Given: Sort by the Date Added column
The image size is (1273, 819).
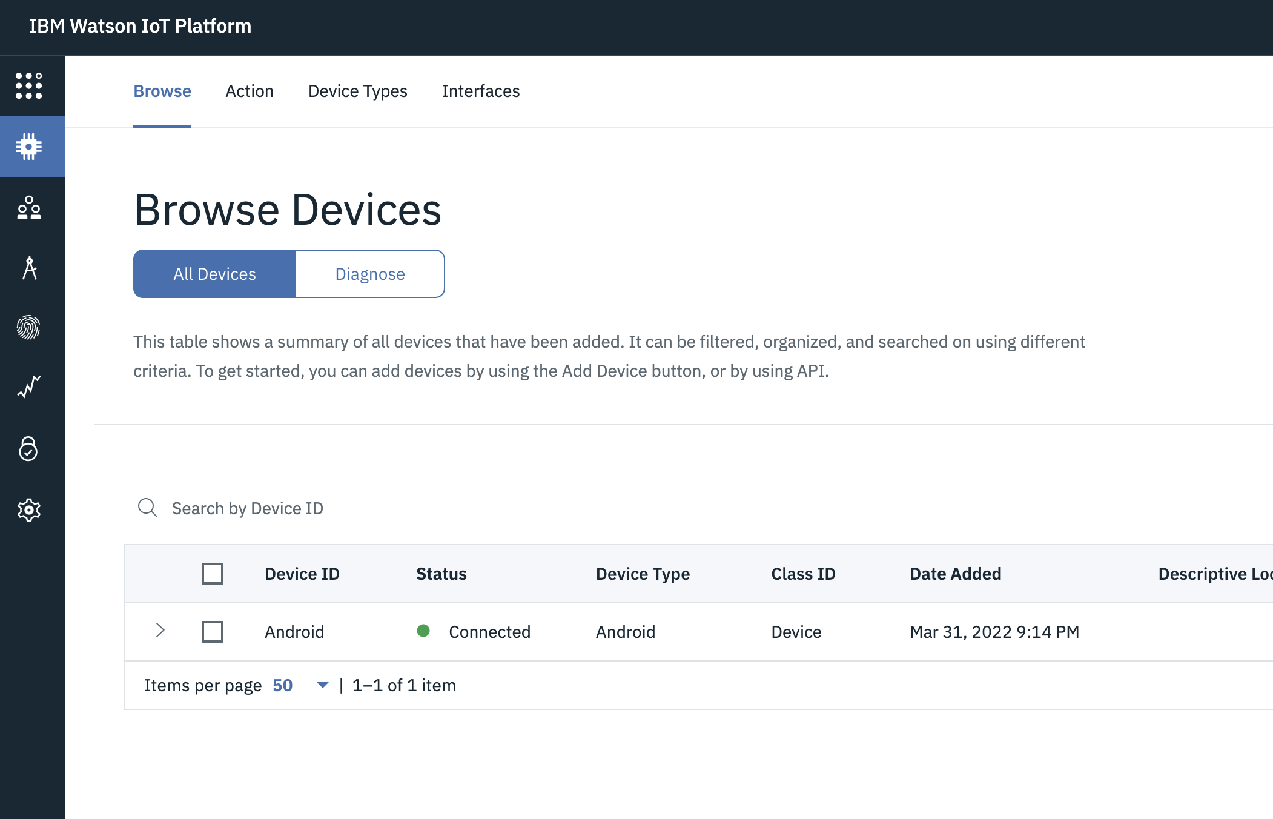Looking at the screenshot, I should [x=955, y=573].
